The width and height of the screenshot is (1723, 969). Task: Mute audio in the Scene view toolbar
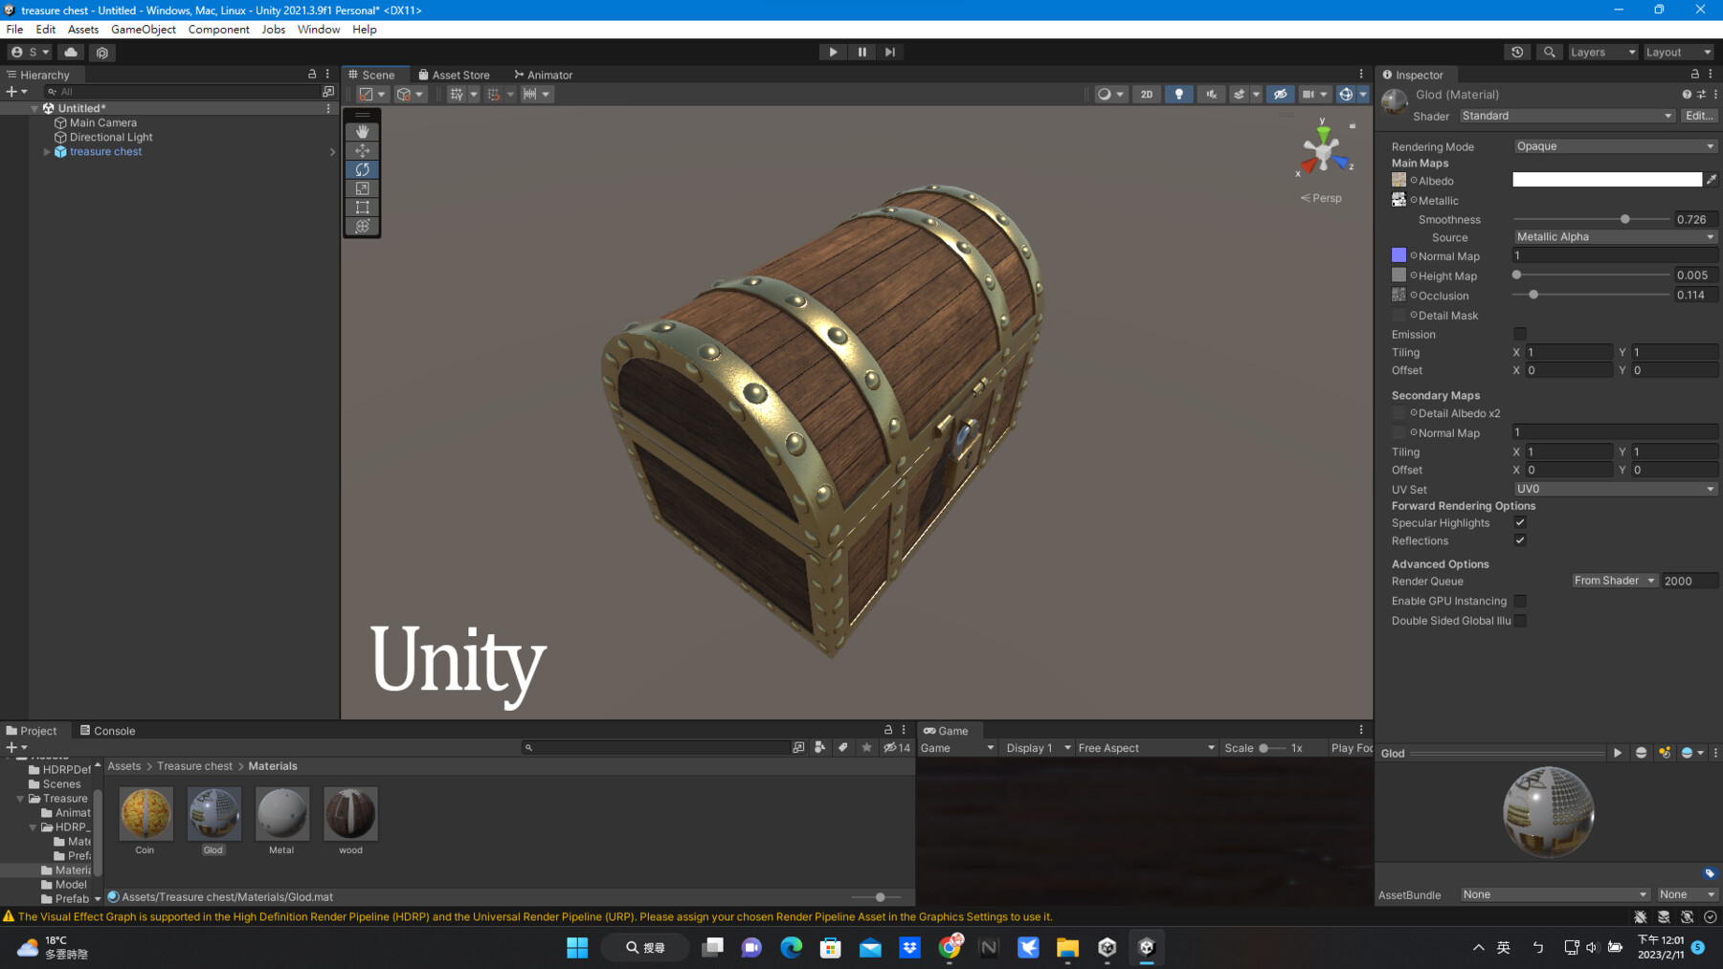(x=1211, y=94)
